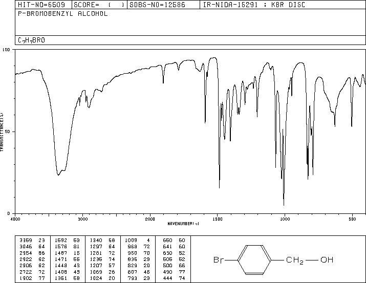Select peak table entry 1576
Viewport: 366px width, 283px height.
coord(61,247)
